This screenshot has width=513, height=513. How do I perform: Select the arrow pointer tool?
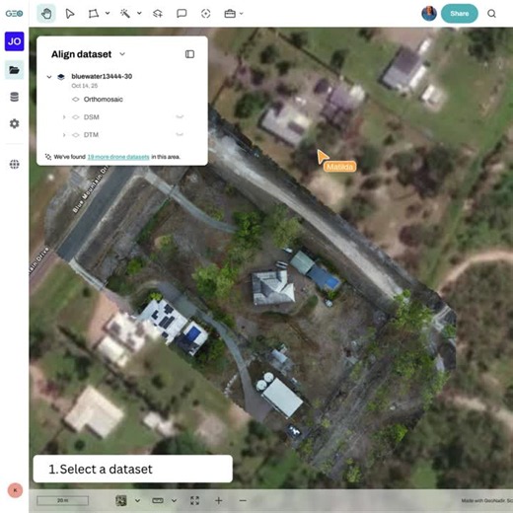point(70,14)
